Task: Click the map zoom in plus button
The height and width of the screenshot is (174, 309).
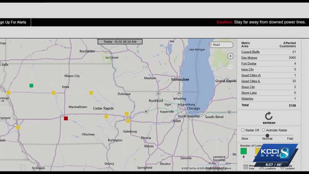Action: tap(230, 56)
